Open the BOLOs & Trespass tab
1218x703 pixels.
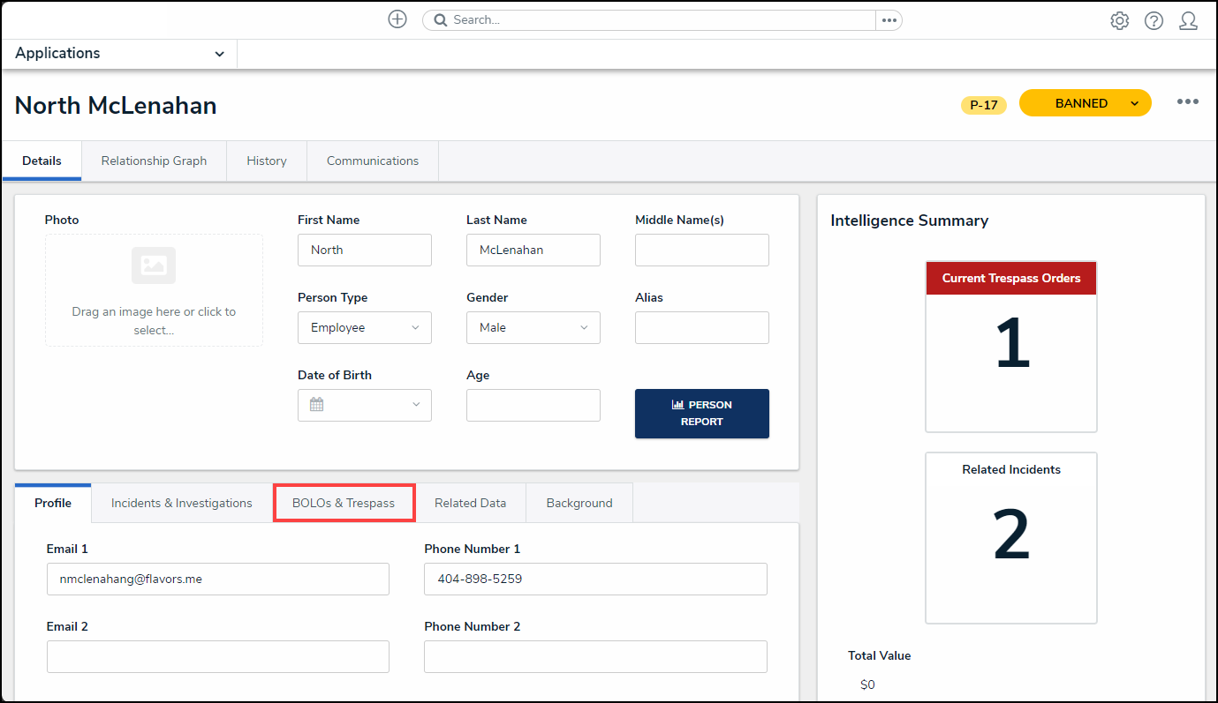(x=344, y=503)
